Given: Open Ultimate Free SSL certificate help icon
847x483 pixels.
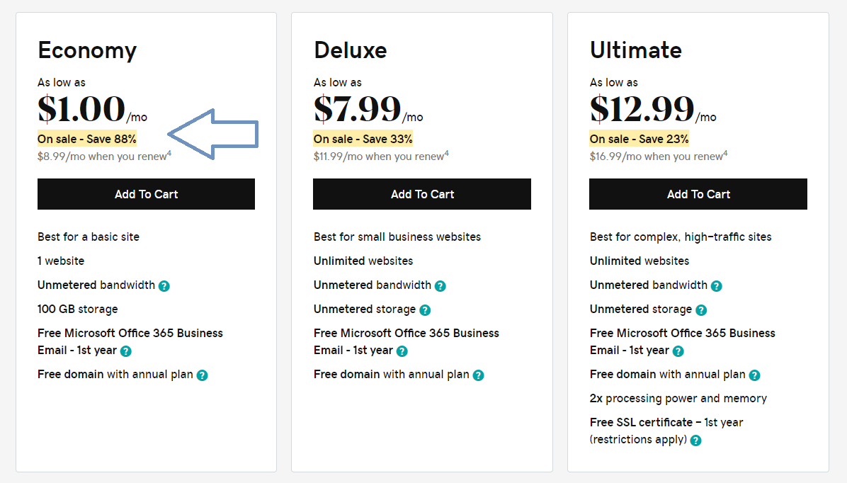Looking at the screenshot, I should pos(695,441).
